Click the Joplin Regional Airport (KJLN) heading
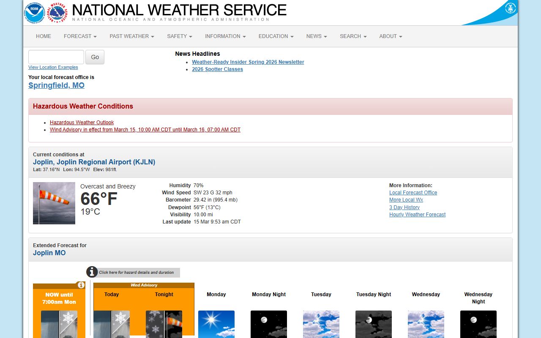The image size is (541, 338). pyautogui.click(x=94, y=162)
